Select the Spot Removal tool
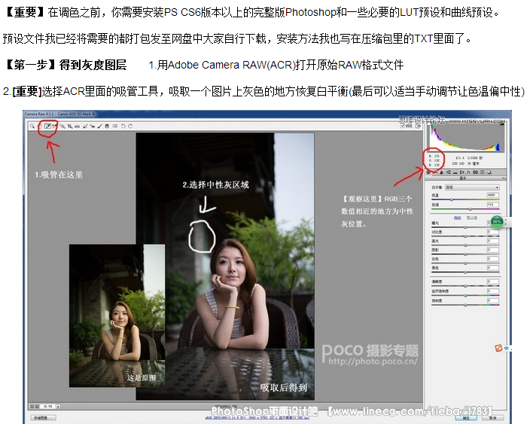The width and height of the screenshot is (530, 424). 85,126
